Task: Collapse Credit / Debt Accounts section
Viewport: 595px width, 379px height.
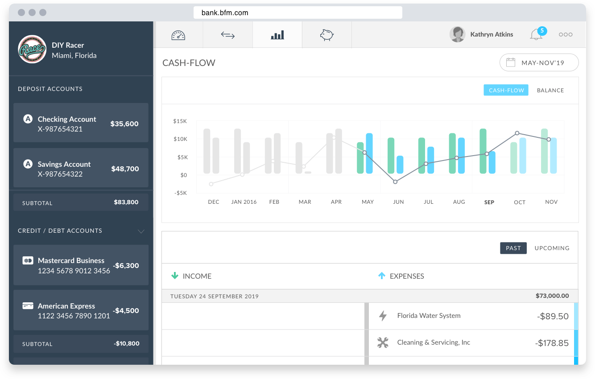Action: pos(141,231)
